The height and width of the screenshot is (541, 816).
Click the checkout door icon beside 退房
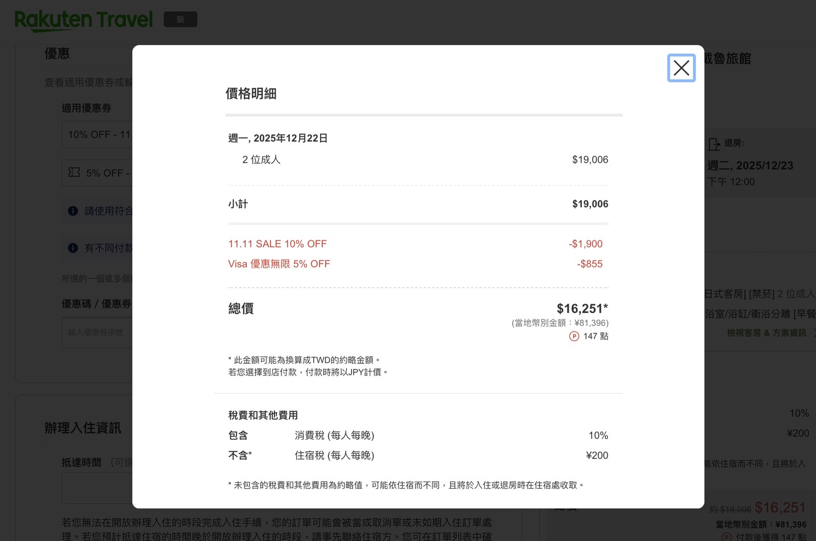[x=714, y=144]
